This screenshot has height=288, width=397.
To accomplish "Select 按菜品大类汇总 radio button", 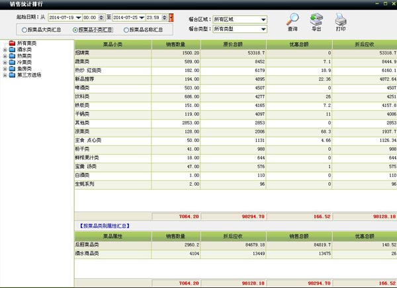I will click(x=24, y=30).
